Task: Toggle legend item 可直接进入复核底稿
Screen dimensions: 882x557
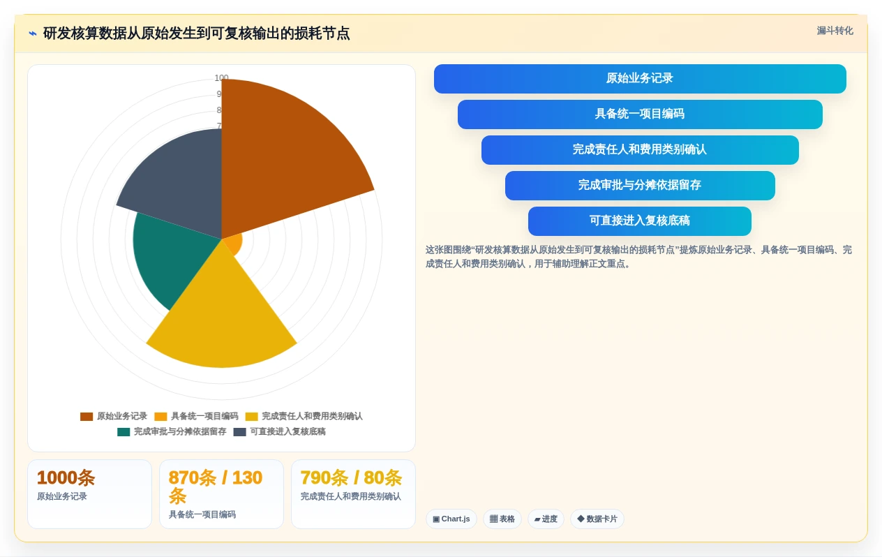Action: point(279,431)
